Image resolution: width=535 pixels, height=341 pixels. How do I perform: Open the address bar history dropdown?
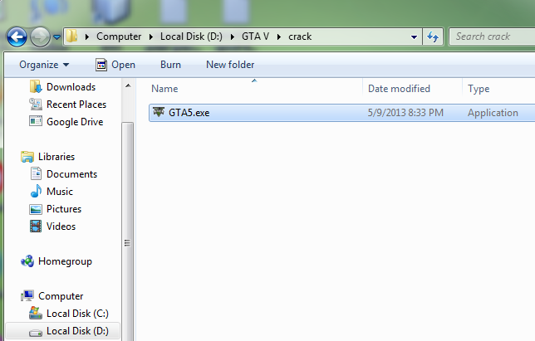pos(414,37)
